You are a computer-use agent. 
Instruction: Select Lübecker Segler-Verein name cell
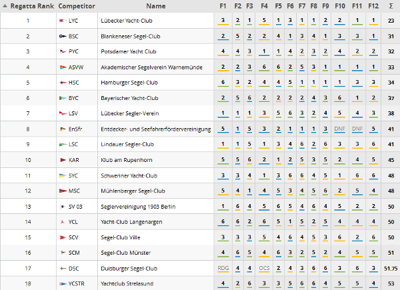click(129, 113)
